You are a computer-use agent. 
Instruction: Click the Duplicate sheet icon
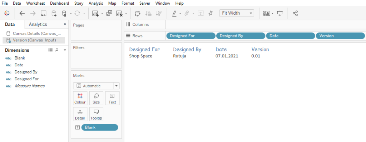click(x=109, y=13)
